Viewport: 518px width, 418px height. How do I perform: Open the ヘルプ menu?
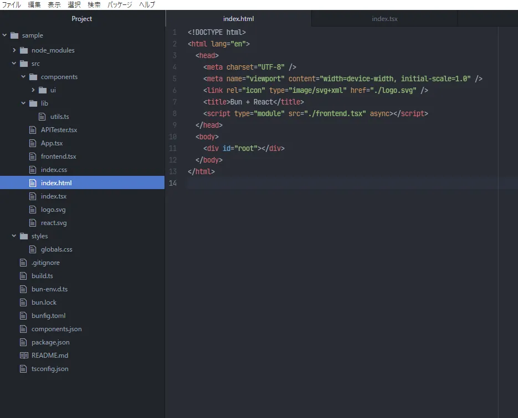coord(147,4)
